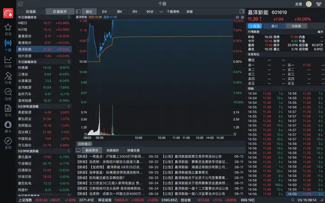
Task: Expand the 5分钟快速涨幅 sort arrows
Action: (69, 106)
